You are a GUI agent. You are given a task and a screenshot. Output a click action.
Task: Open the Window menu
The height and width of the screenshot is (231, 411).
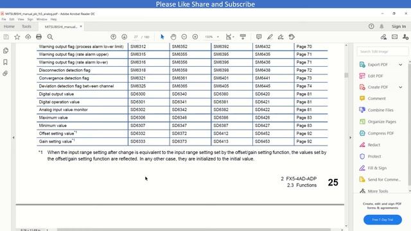(x=42, y=19)
